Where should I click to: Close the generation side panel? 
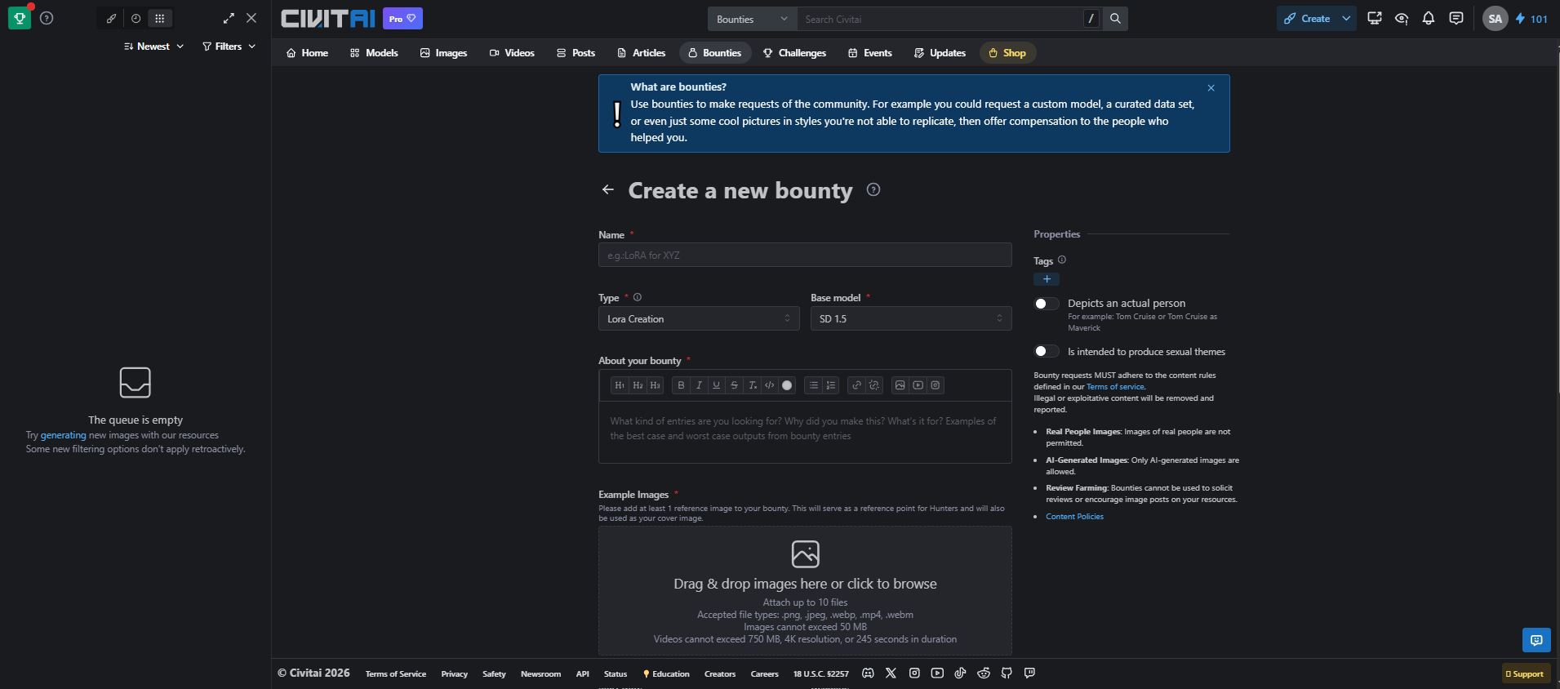coord(251,18)
